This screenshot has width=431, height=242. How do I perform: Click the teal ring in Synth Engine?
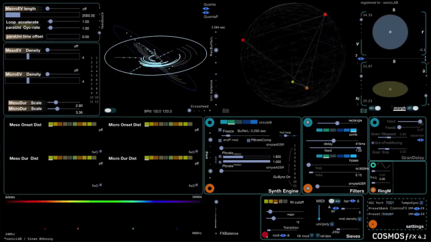tap(210, 122)
